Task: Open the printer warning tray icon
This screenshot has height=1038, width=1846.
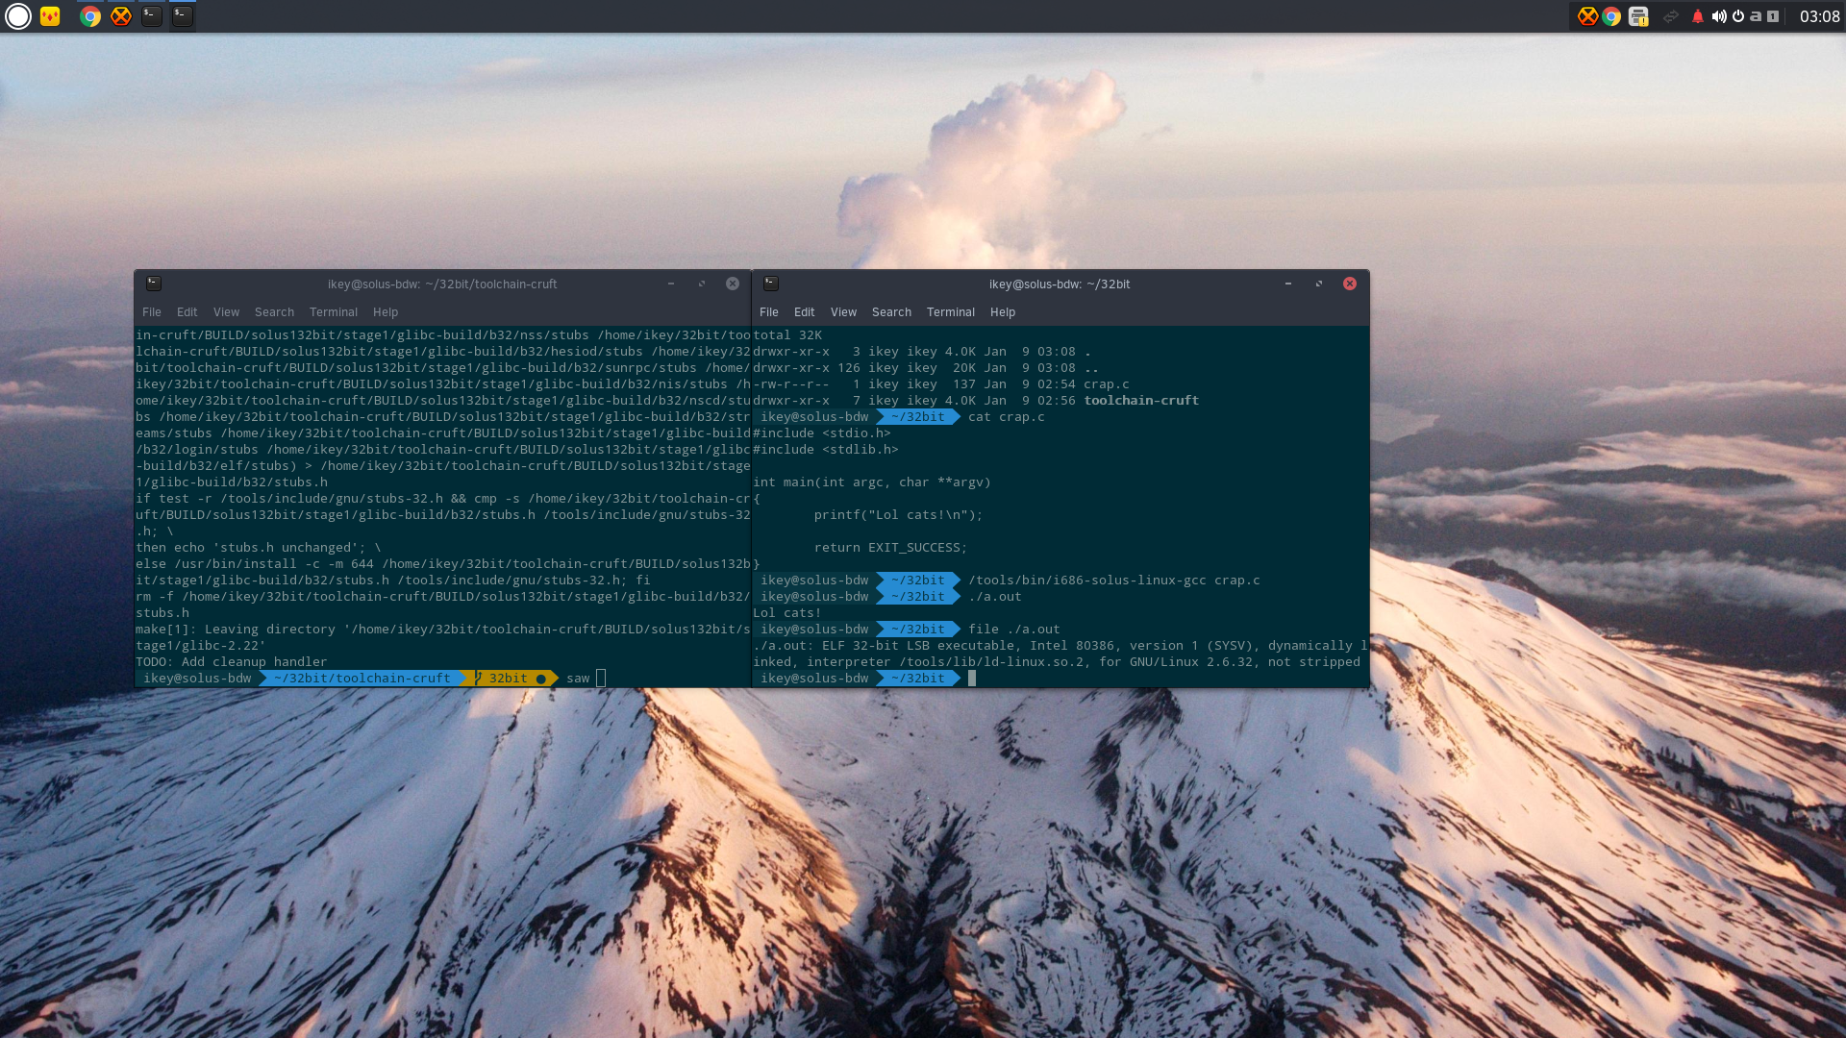Action: 1638,16
